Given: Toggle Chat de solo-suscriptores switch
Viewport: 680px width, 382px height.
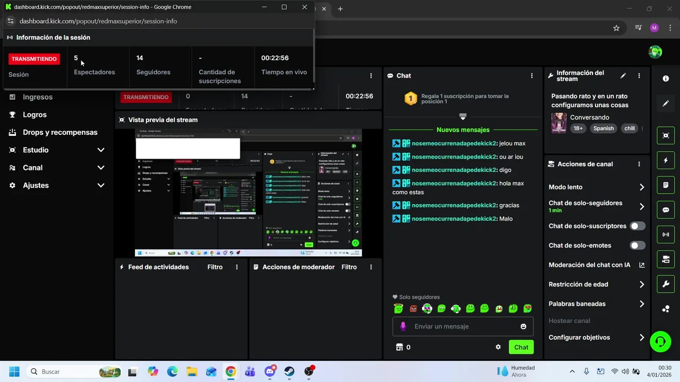Looking at the screenshot, I should 637,226.
